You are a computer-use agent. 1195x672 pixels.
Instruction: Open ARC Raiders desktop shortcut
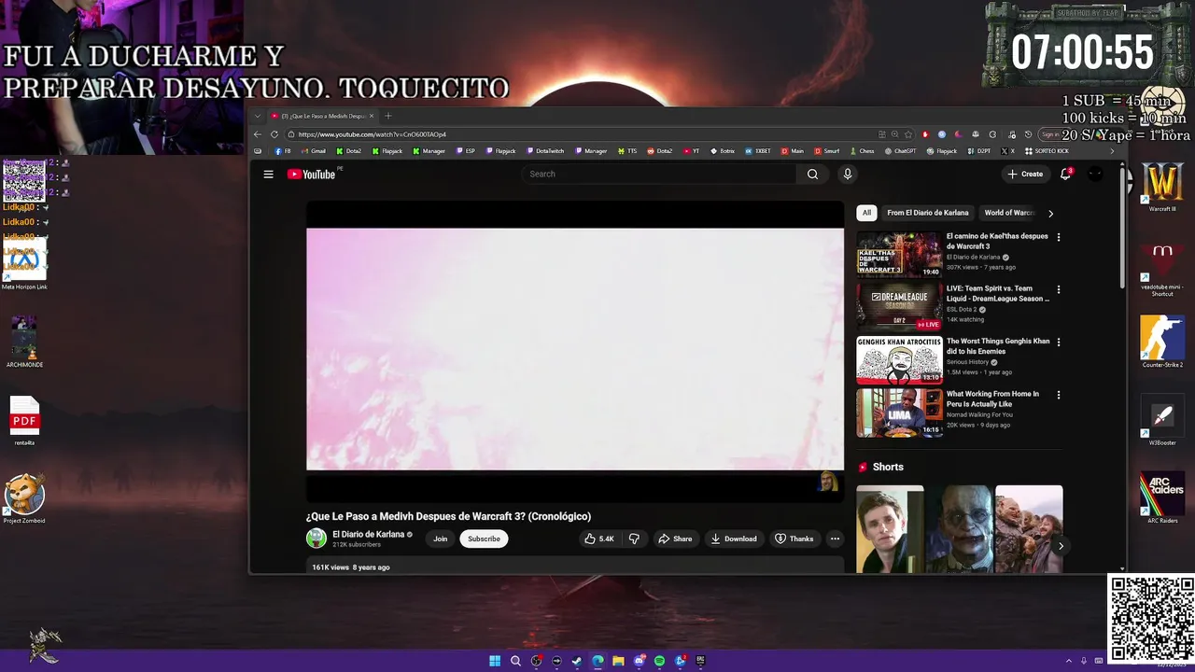1162,497
